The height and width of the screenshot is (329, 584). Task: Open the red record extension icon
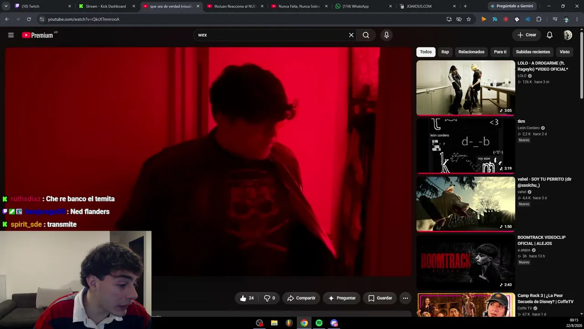[x=506, y=19]
